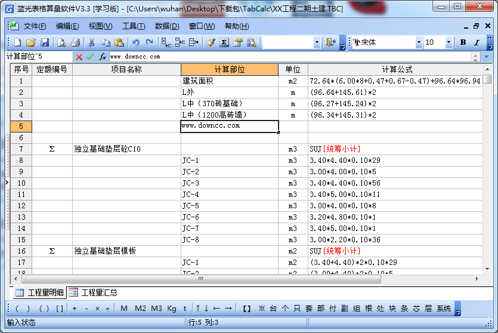Click the Save file icon
The image size is (498, 333).
pos(45,43)
